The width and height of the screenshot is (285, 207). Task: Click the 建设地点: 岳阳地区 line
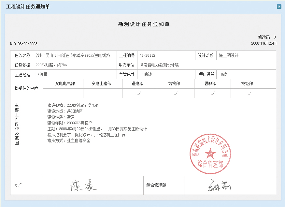click(65, 111)
